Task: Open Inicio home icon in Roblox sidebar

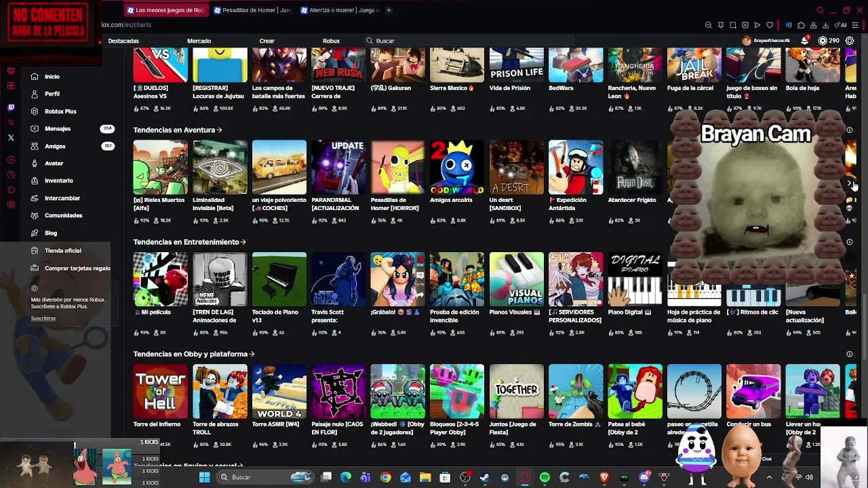Action: pyautogui.click(x=35, y=77)
